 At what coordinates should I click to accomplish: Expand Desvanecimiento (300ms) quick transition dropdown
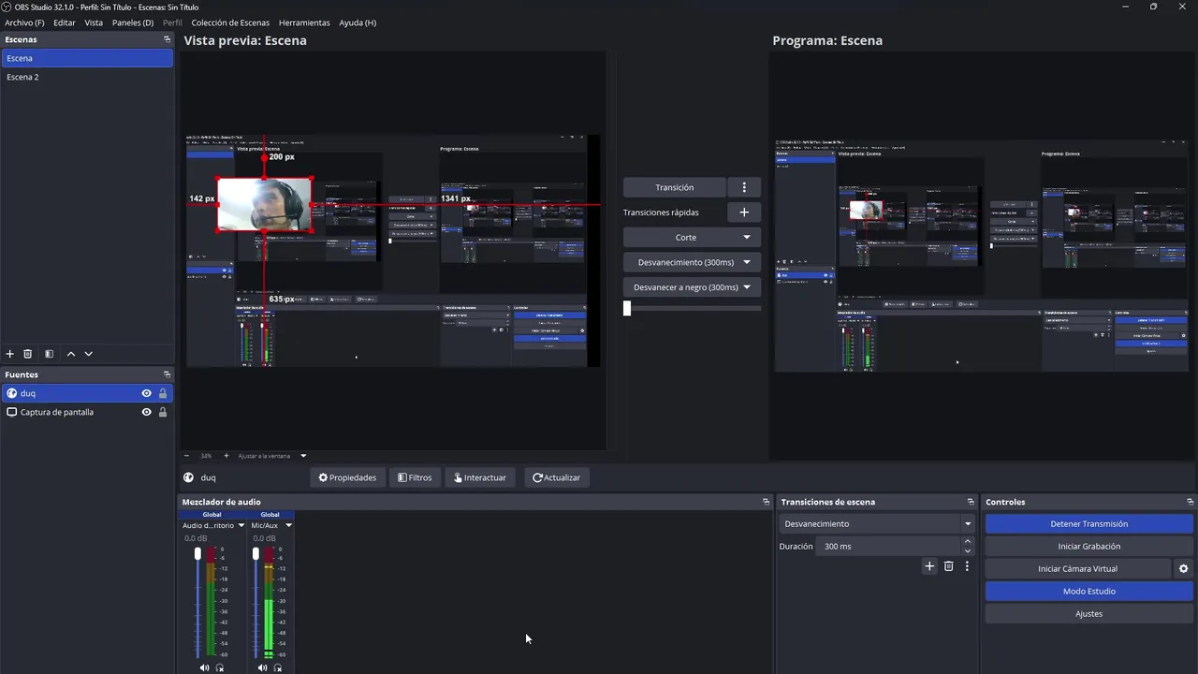pyautogui.click(x=746, y=262)
